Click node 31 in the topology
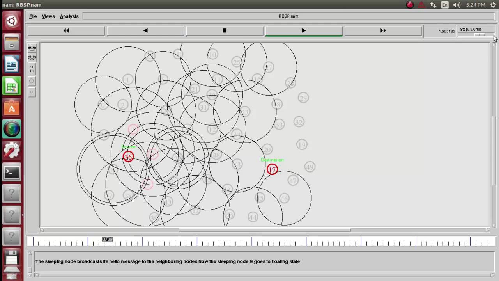This screenshot has width=499, height=281. pos(203,107)
